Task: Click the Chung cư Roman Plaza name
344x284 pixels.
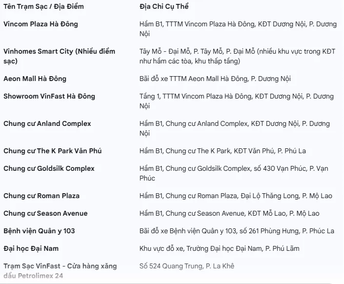Action: point(41,196)
